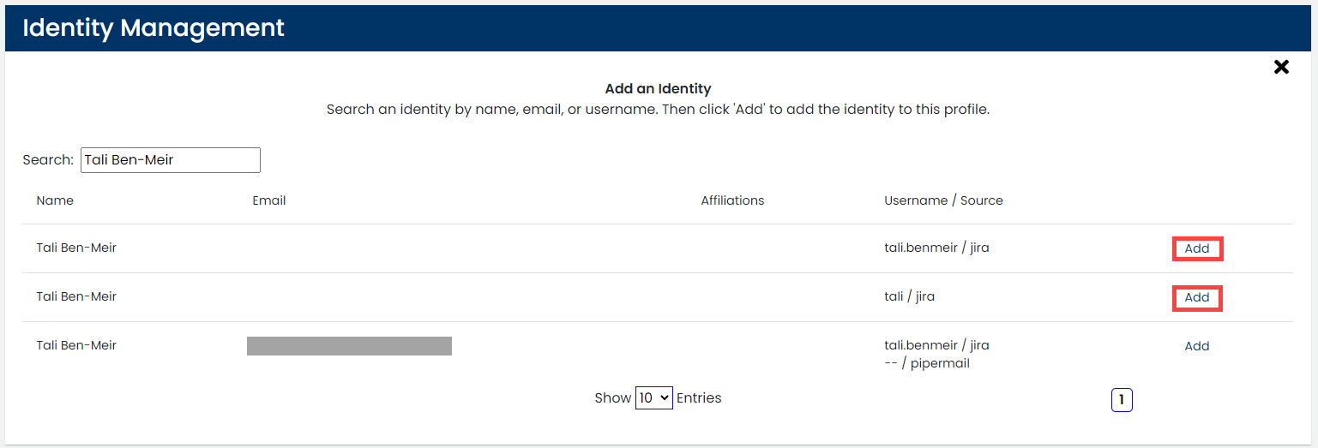
Task: Go to page 1 of results
Action: (x=1122, y=399)
